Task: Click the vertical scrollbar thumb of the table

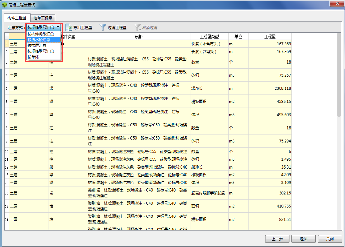Action: (339, 75)
